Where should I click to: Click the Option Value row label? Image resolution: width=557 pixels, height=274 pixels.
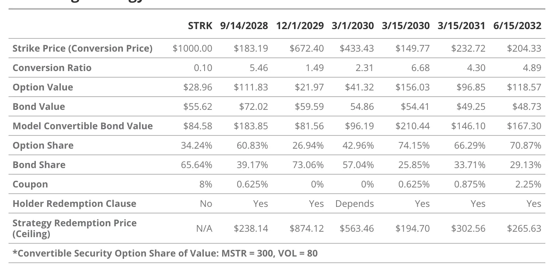pyautogui.click(x=43, y=87)
